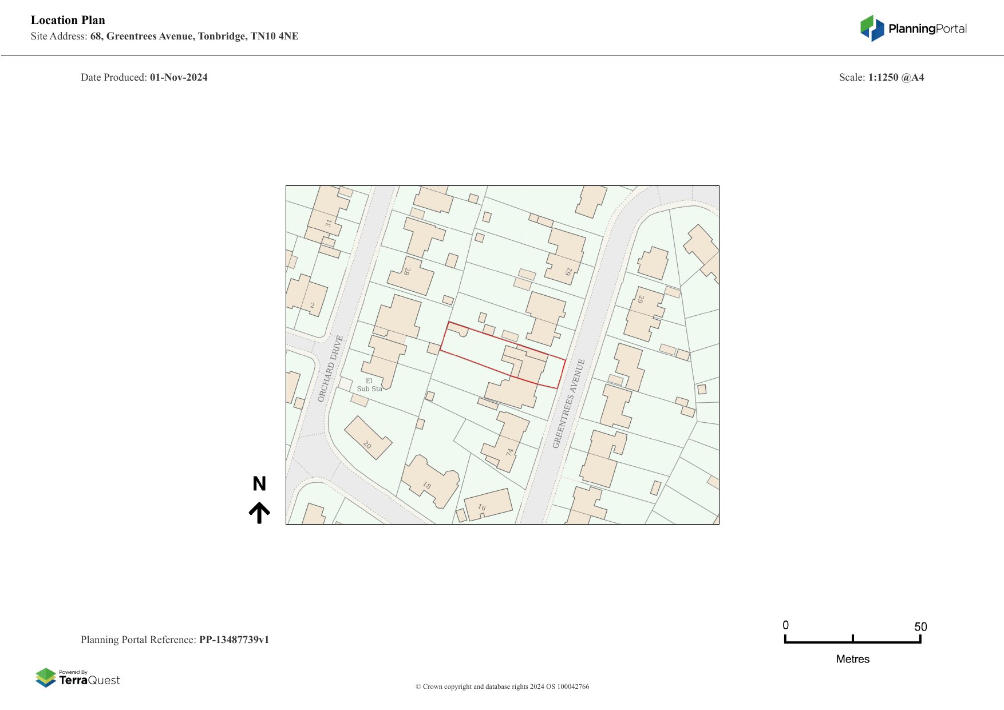Click the El Sub Sta label

click(x=369, y=385)
